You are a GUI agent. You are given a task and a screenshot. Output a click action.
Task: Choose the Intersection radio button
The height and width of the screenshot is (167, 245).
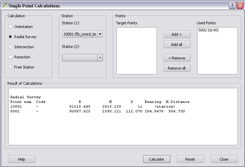click(x=10, y=47)
